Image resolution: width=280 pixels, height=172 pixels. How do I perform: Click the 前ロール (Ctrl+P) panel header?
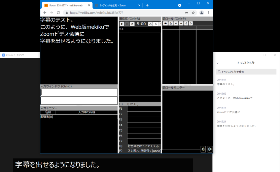click(x=187, y=19)
